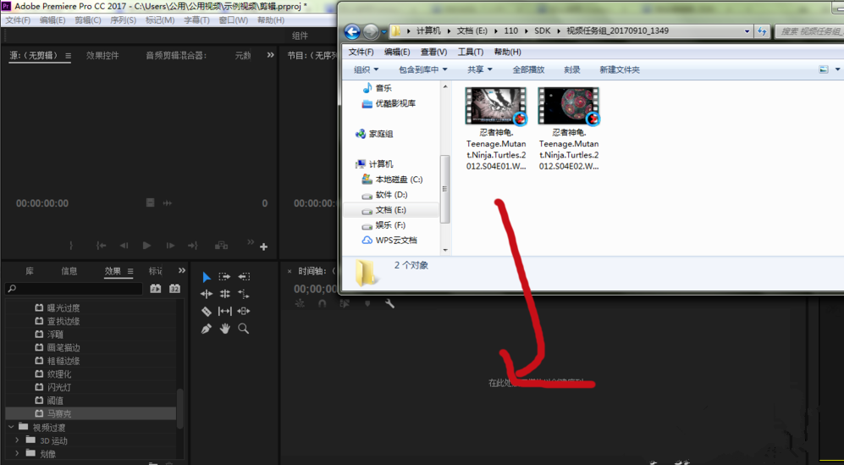Click 新建文件夹 button

coord(620,69)
